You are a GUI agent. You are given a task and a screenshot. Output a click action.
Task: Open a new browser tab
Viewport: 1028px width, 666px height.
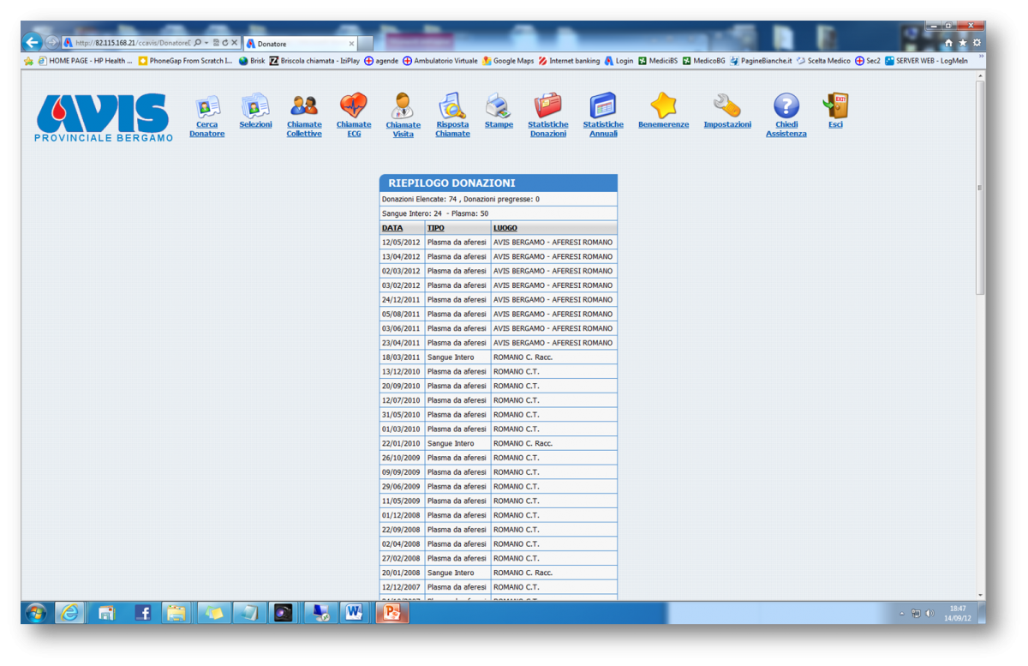pyautogui.click(x=366, y=43)
